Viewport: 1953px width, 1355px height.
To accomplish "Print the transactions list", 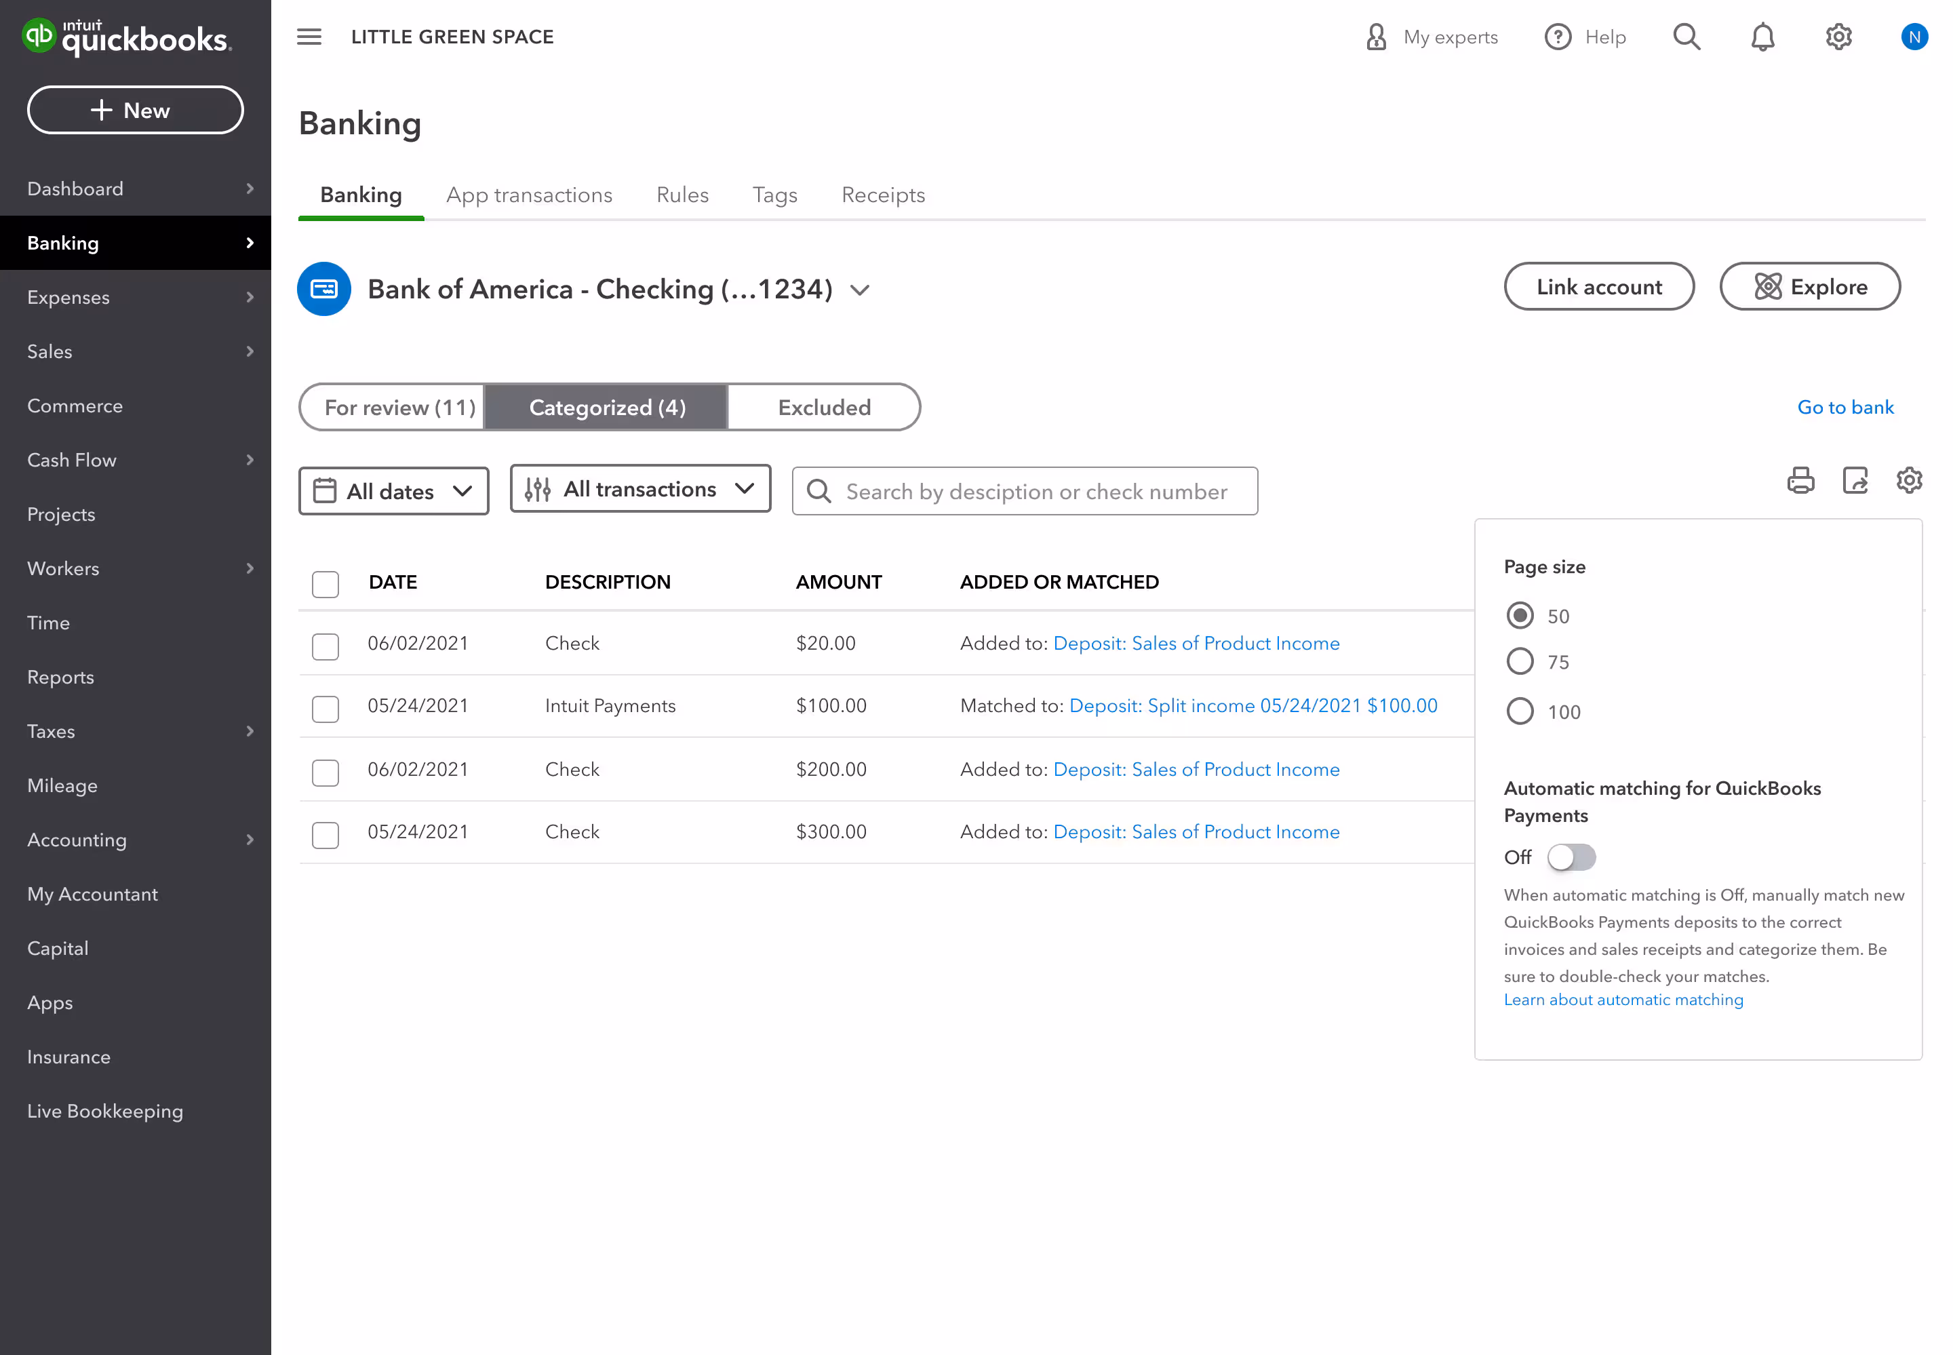I will (x=1800, y=481).
